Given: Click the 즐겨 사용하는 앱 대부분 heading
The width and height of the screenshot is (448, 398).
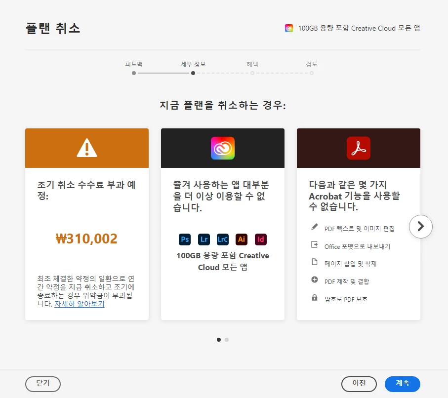Looking at the screenshot, I should pyautogui.click(x=221, y=196).
